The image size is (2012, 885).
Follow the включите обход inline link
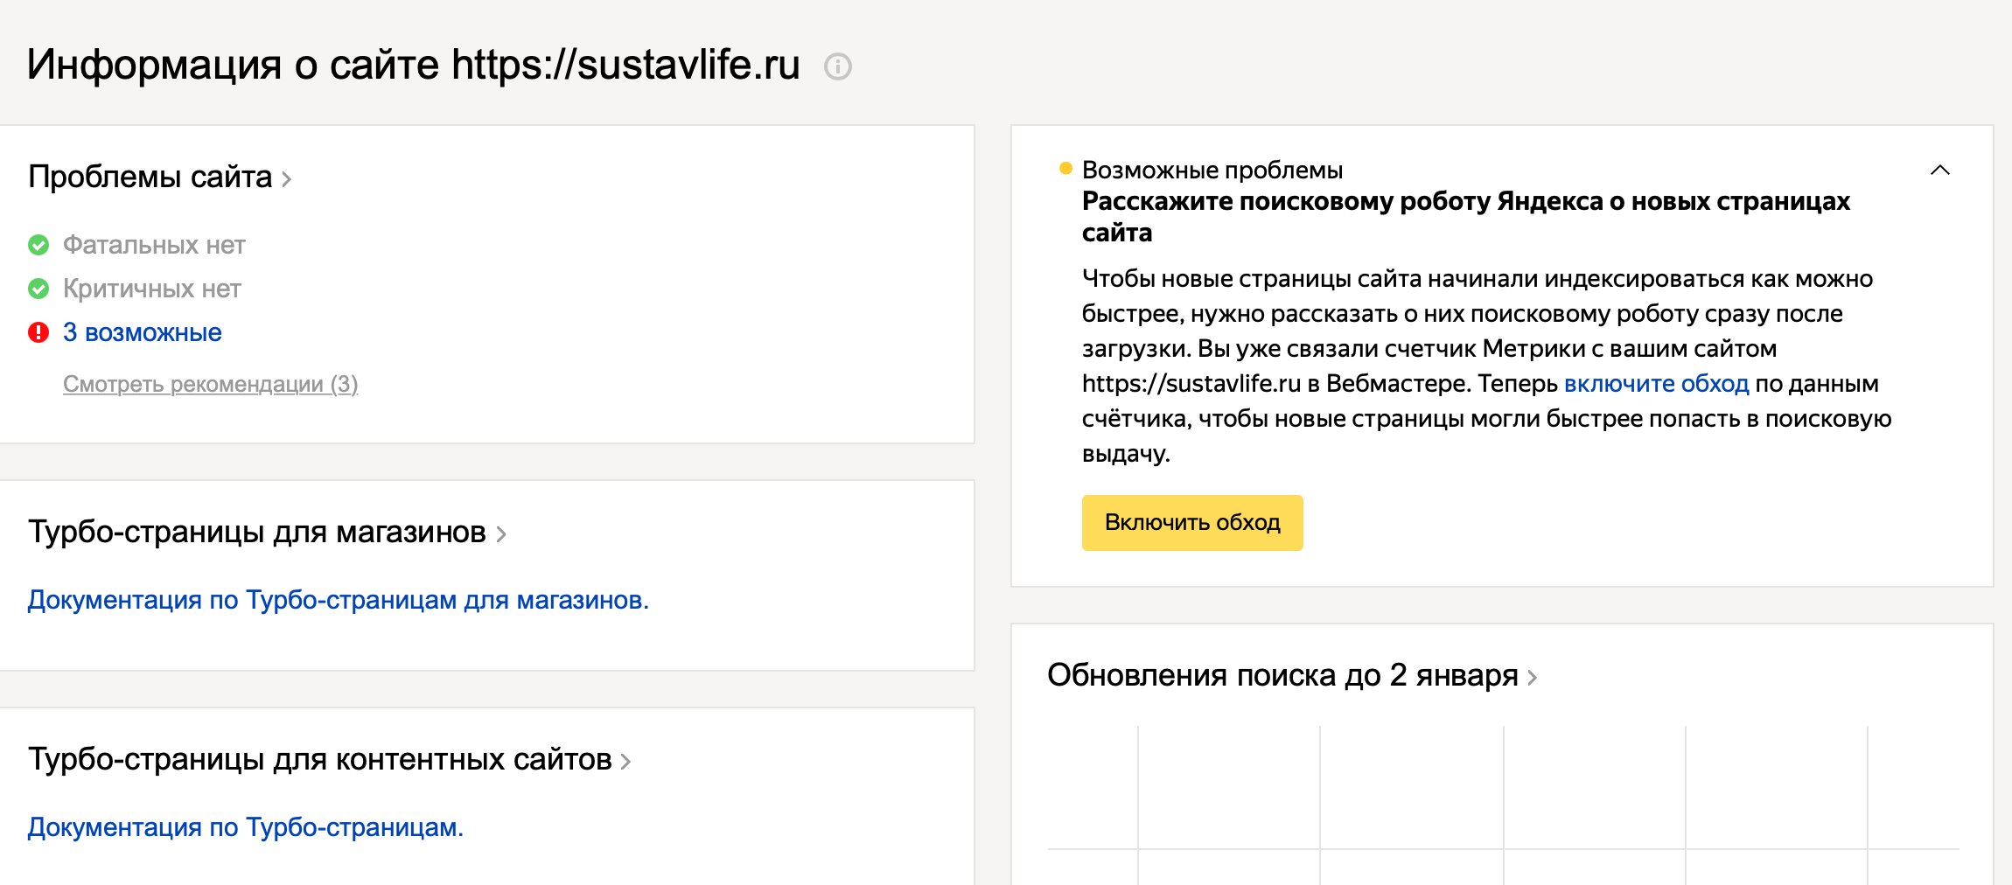click(x=1656, y=384)
